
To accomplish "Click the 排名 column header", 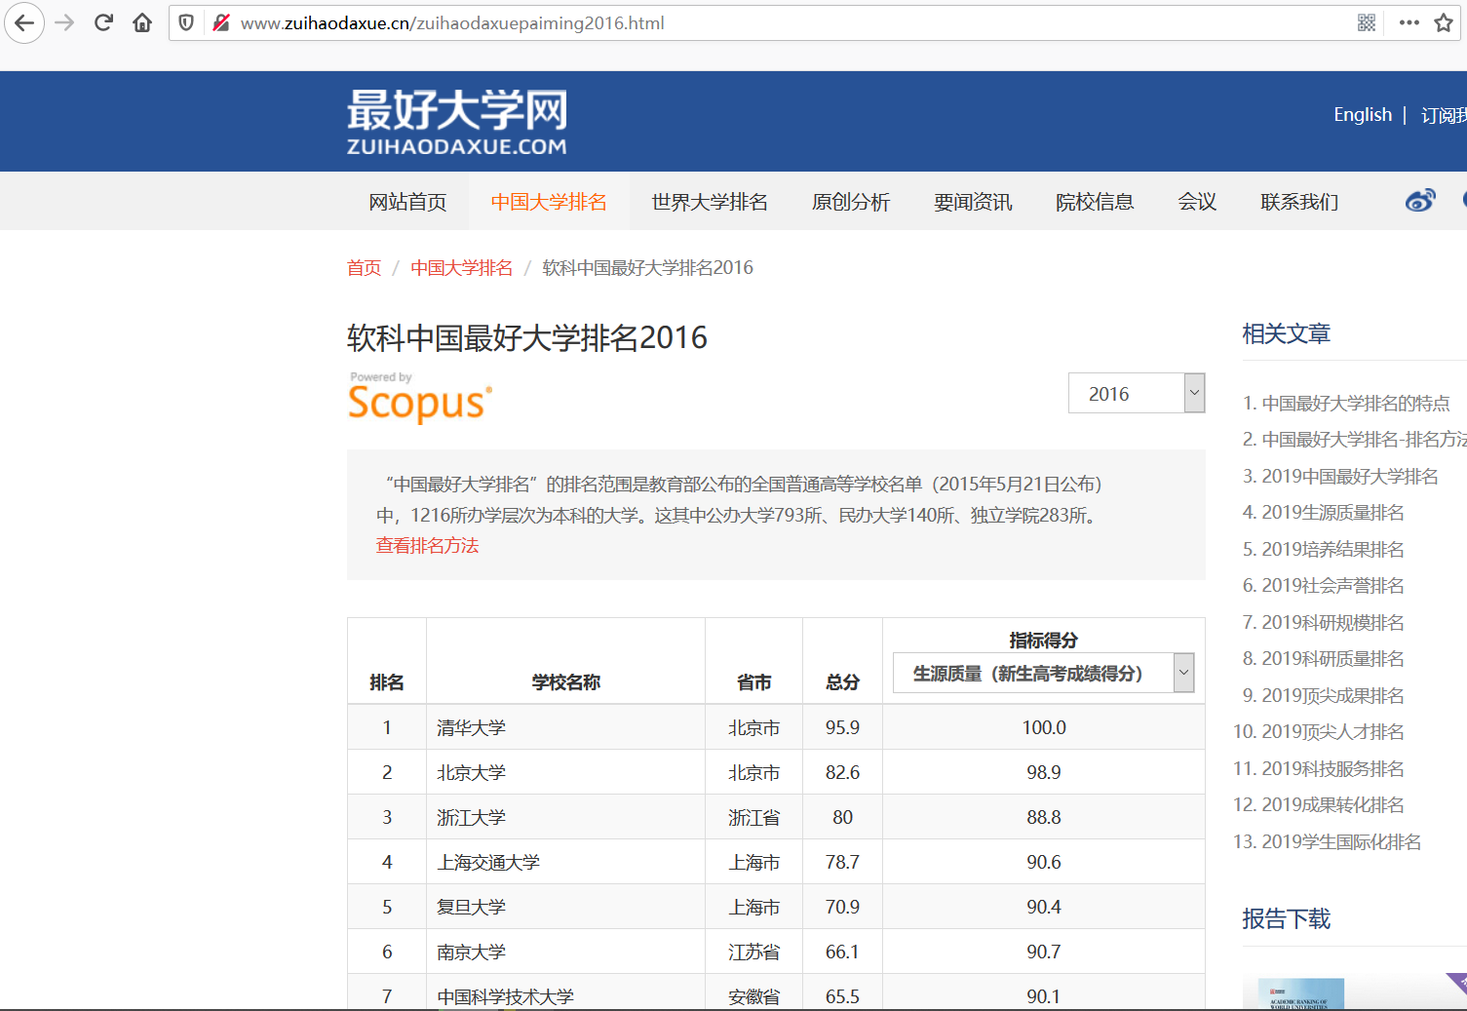I will [387, 682].
